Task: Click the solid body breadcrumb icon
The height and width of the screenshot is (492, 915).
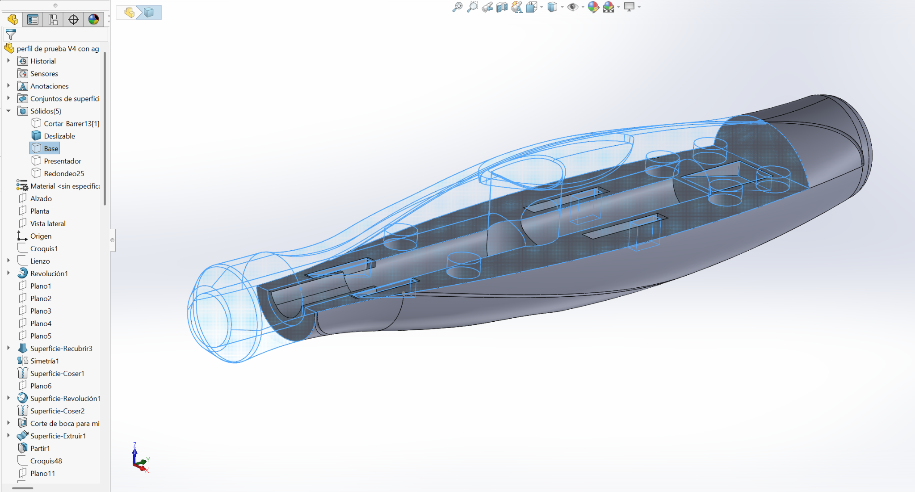Action: coord(149,13)
